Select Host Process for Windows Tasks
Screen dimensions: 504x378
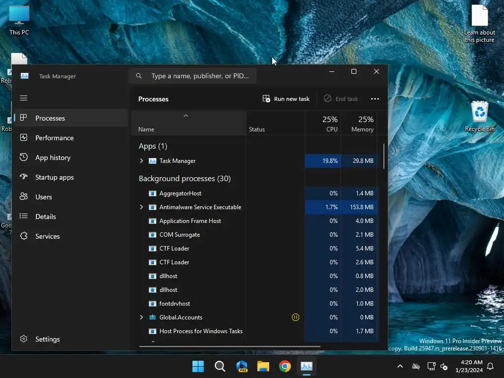(x=256, y=331)
